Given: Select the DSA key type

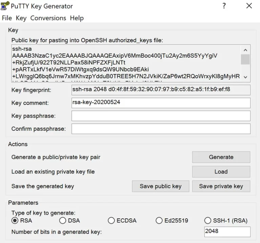Looking at the screenshot, I should (x=63, y=221).
